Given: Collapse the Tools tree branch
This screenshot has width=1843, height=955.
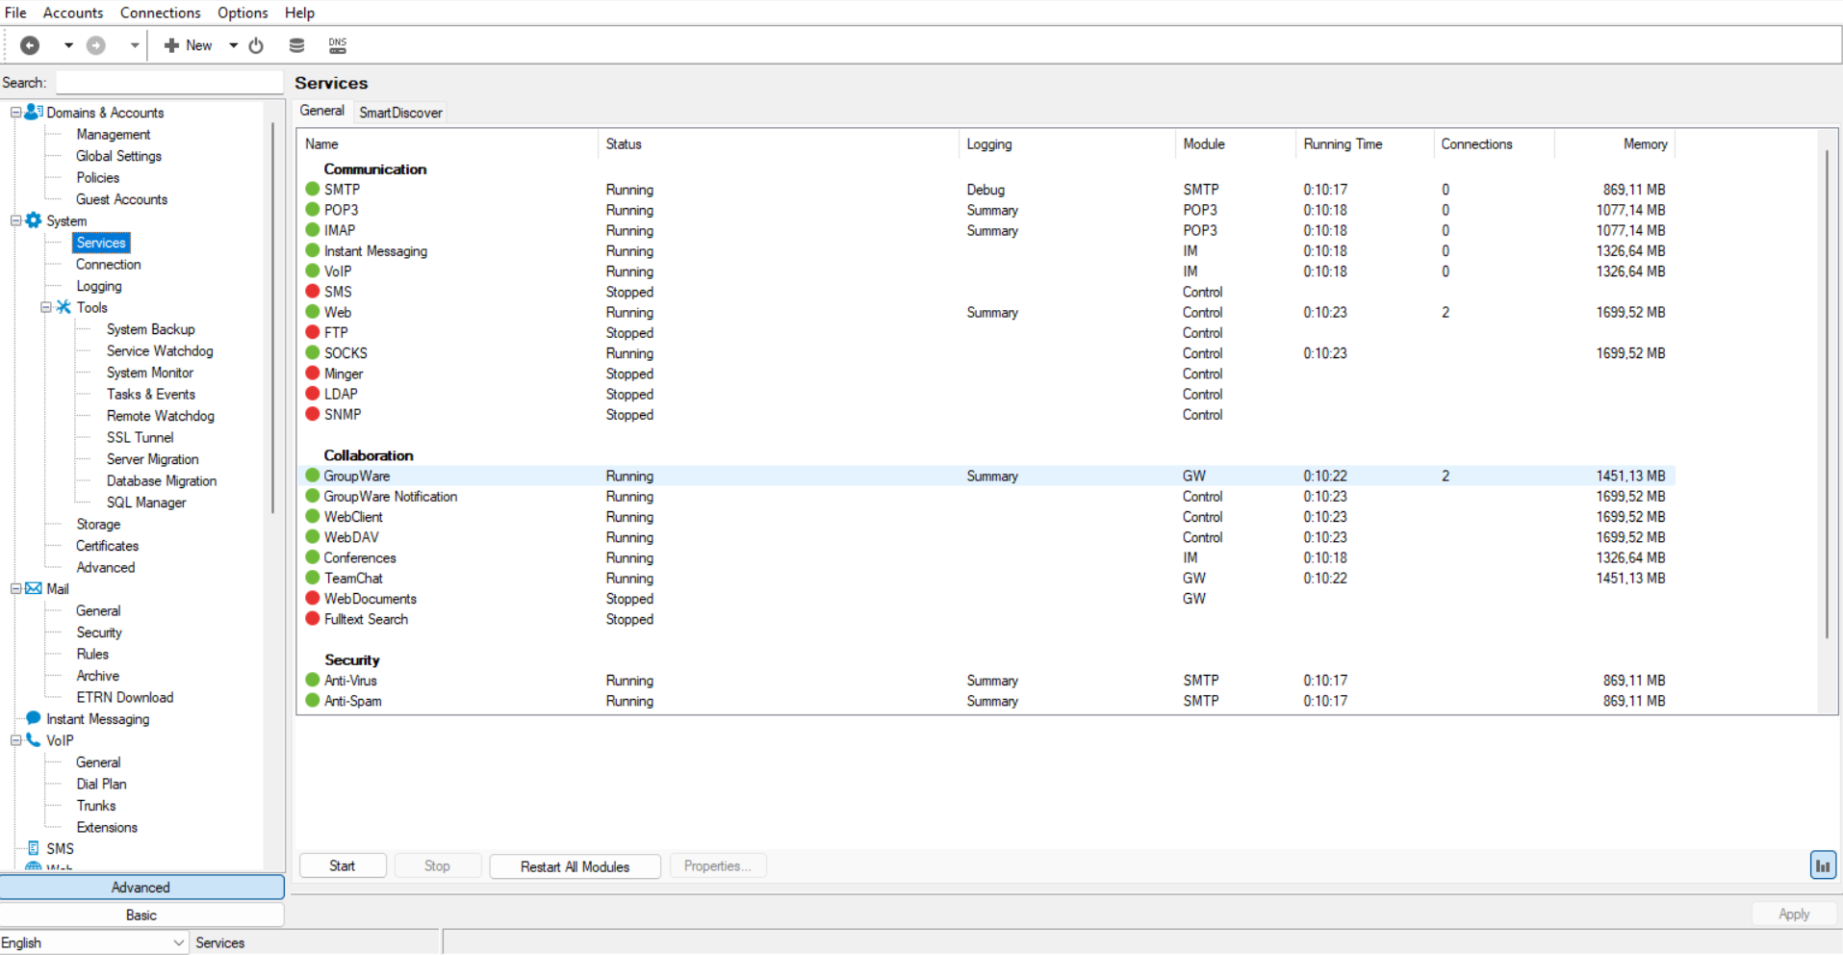Looking at the screenshot, I should point(45,307).
